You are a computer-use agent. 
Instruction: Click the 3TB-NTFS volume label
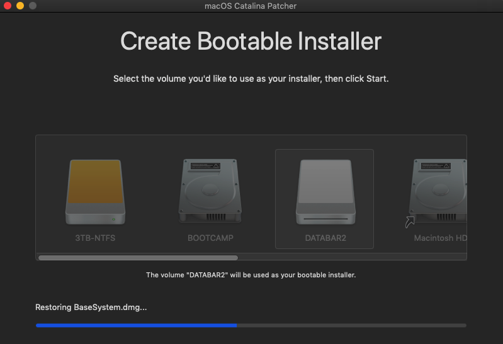pos(95,238)
